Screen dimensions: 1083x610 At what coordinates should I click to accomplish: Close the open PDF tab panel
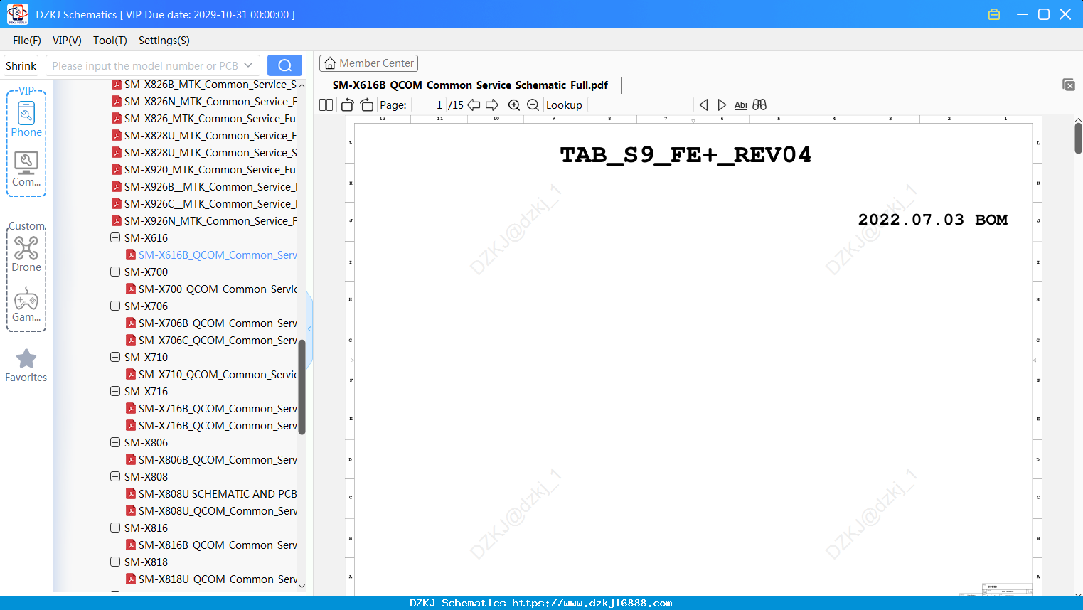(1069, 85)
